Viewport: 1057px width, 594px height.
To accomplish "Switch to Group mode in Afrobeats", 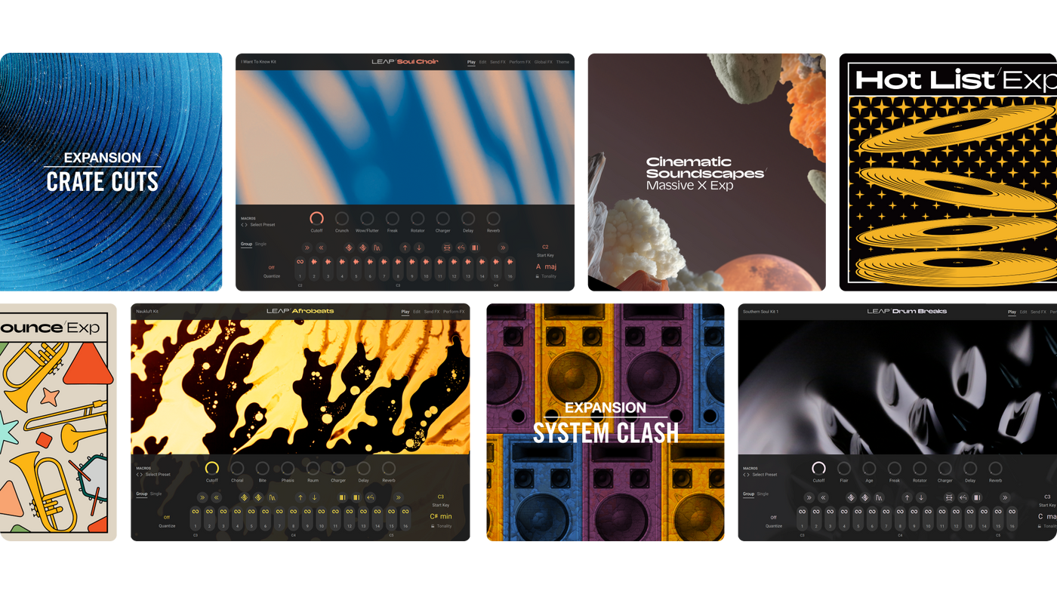I will (x=141, y=494).
